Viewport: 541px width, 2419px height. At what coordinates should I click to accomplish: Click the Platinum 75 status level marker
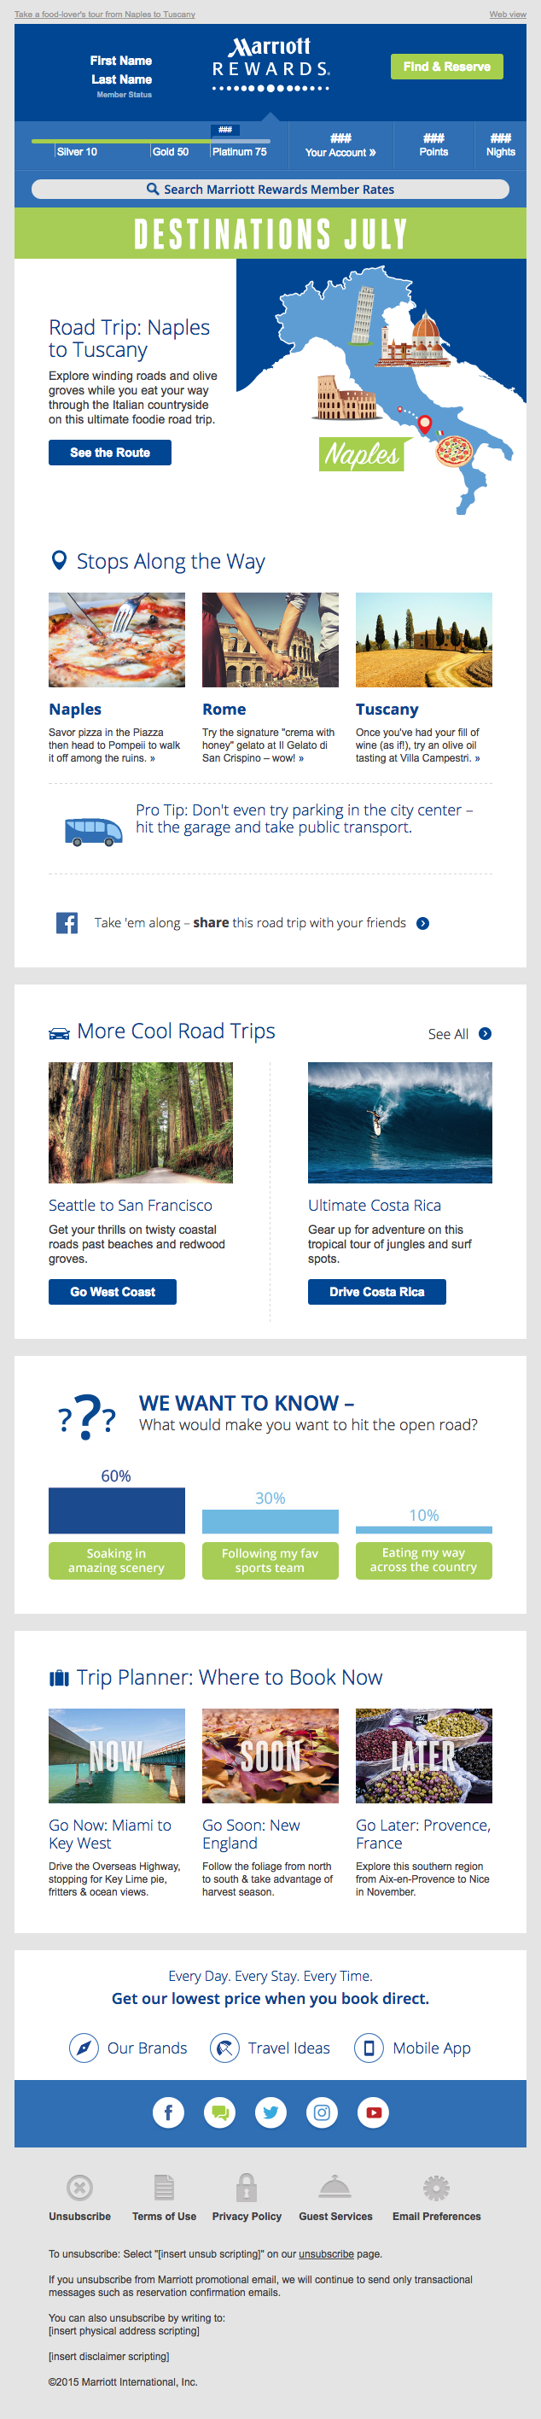[239, 151]
